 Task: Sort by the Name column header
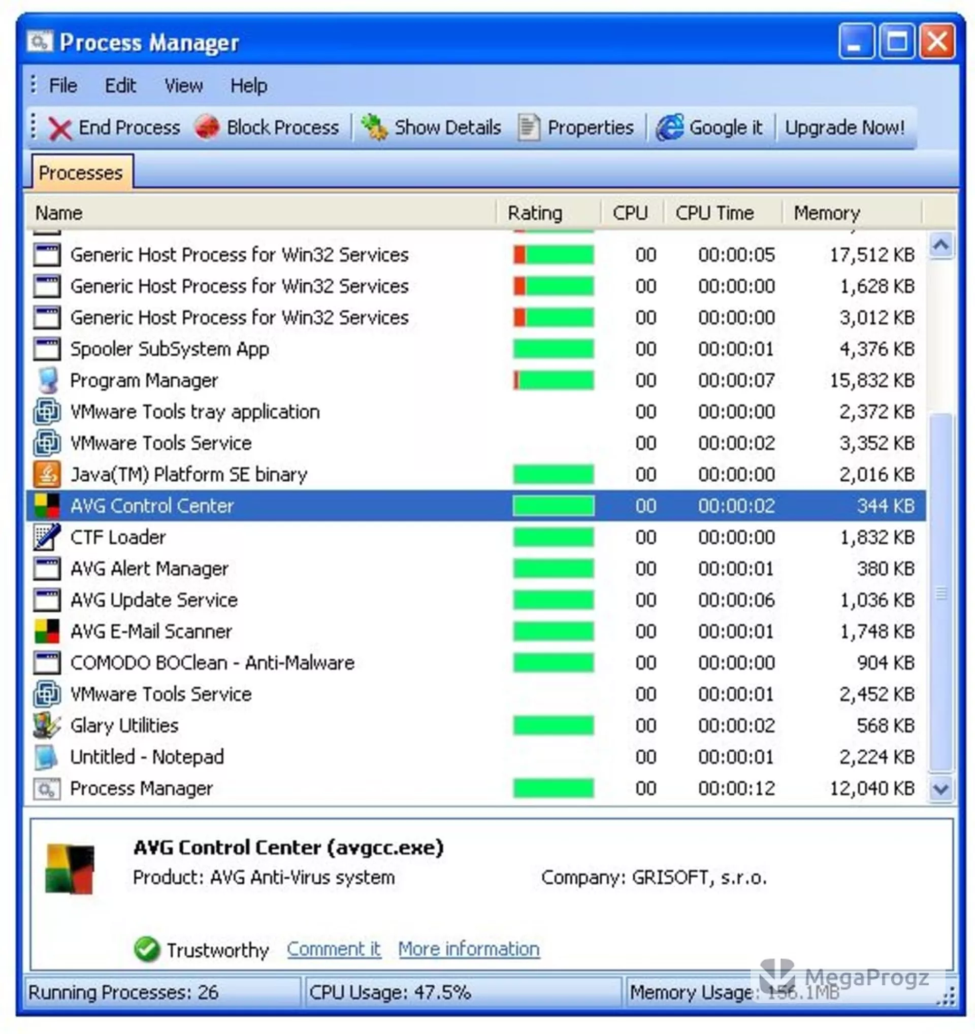[x=260, y=213]
